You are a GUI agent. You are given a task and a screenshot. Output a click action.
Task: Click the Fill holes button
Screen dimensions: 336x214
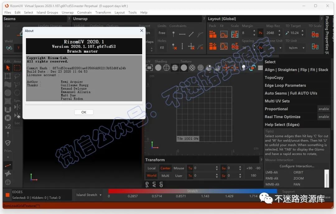pyautogui.click(x=162, y=48)
